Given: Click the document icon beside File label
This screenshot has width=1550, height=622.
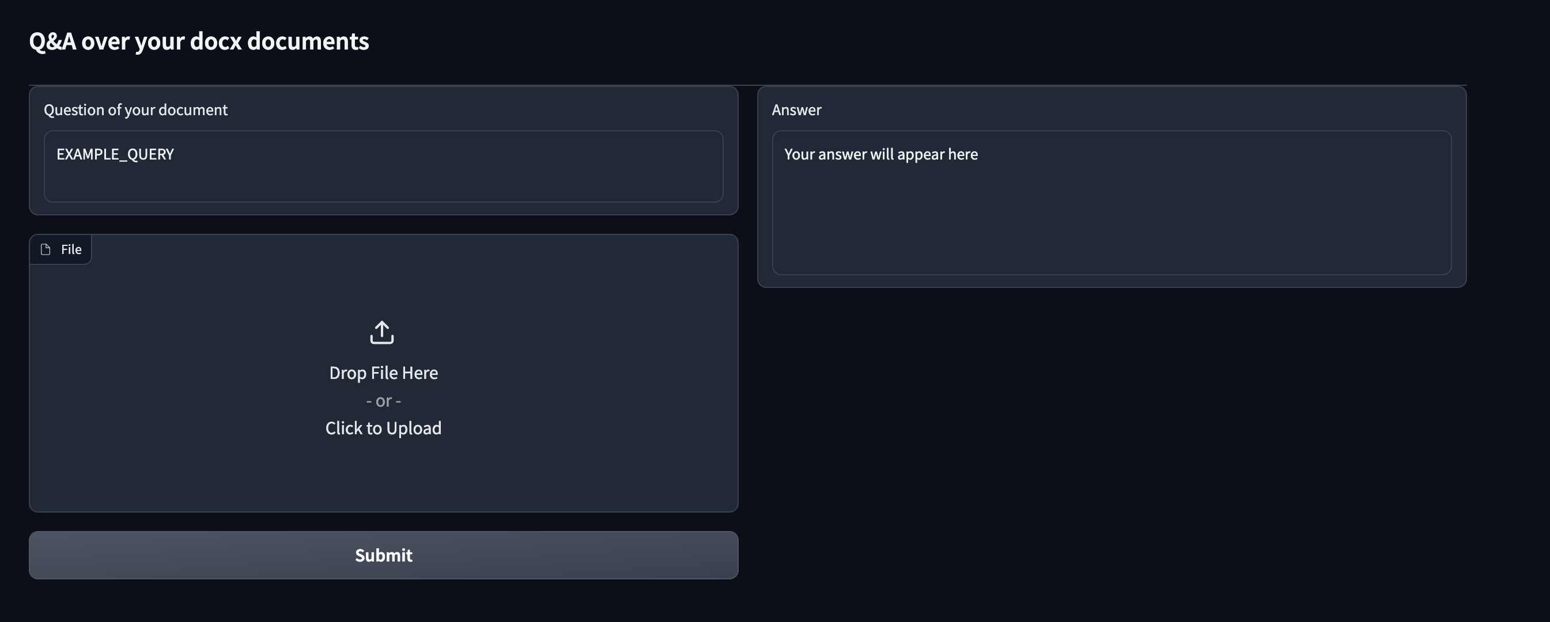Looking at the screenshot, I should [46, 249].
